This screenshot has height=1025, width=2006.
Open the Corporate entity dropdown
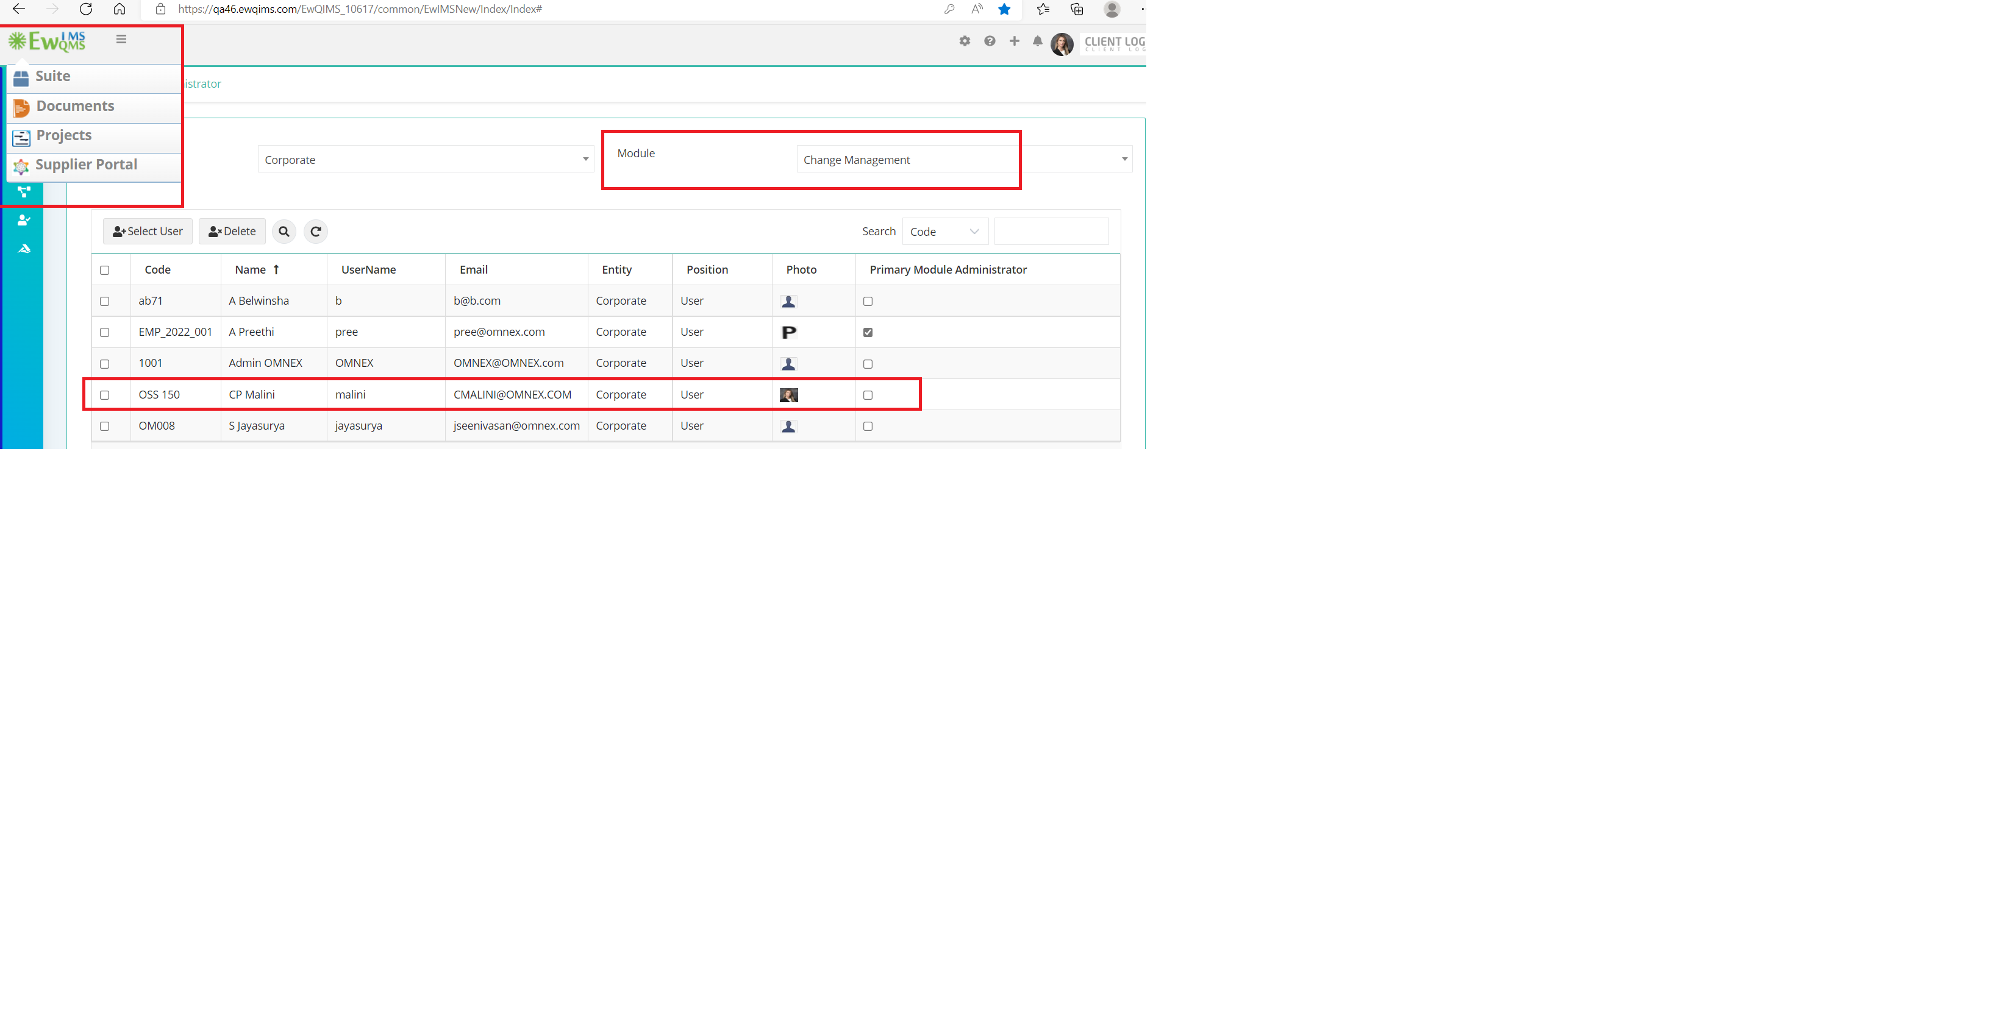pos(426,159)
